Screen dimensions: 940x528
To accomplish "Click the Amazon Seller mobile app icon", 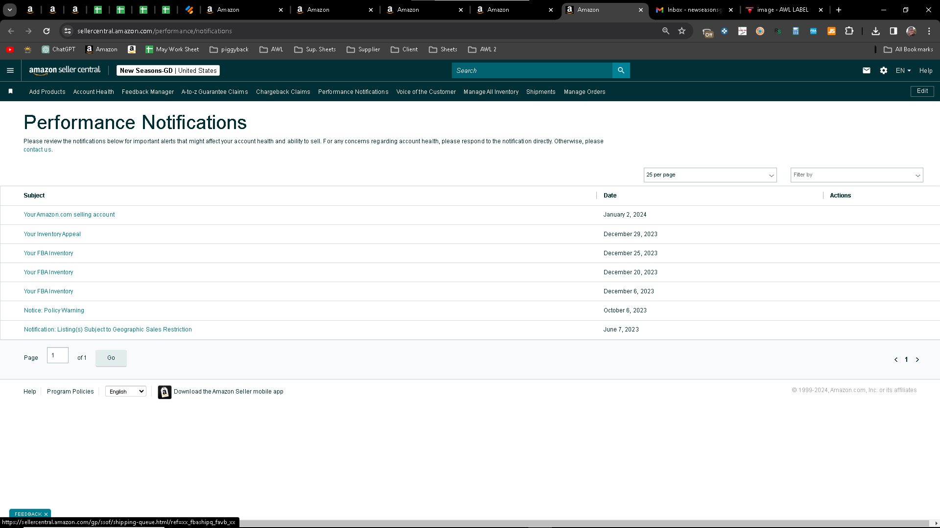I will 164,392.
